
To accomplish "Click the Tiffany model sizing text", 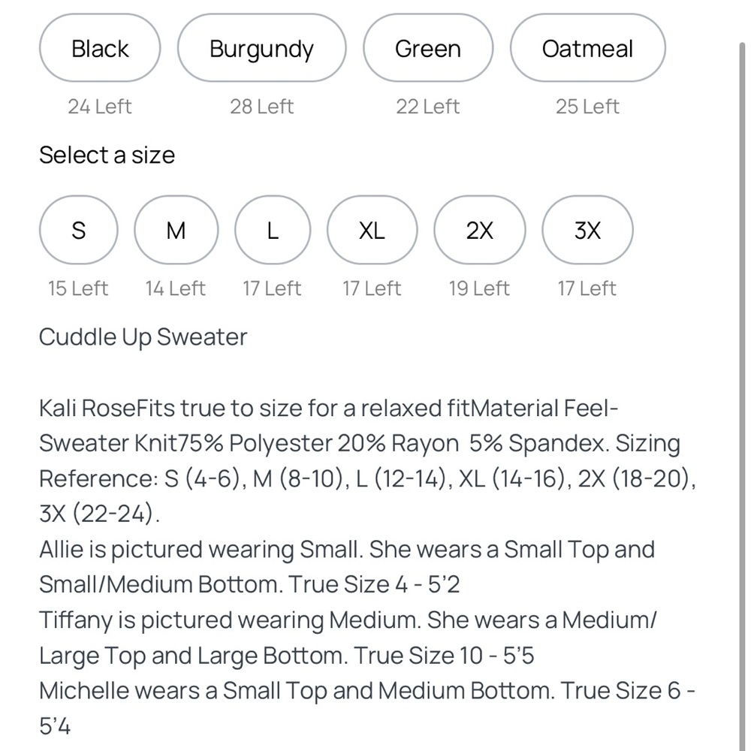I will 348,638.
